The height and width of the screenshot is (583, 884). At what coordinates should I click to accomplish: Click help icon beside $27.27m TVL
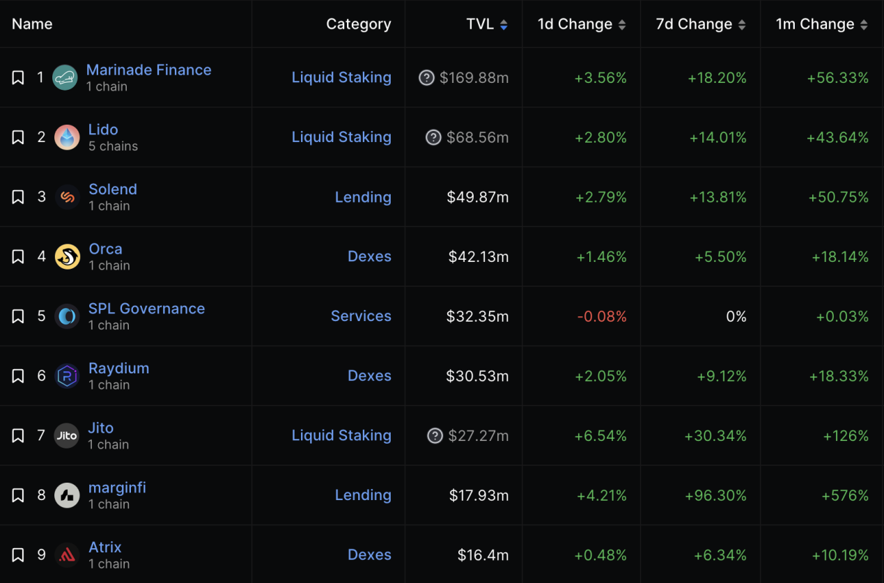coord(435,436)
